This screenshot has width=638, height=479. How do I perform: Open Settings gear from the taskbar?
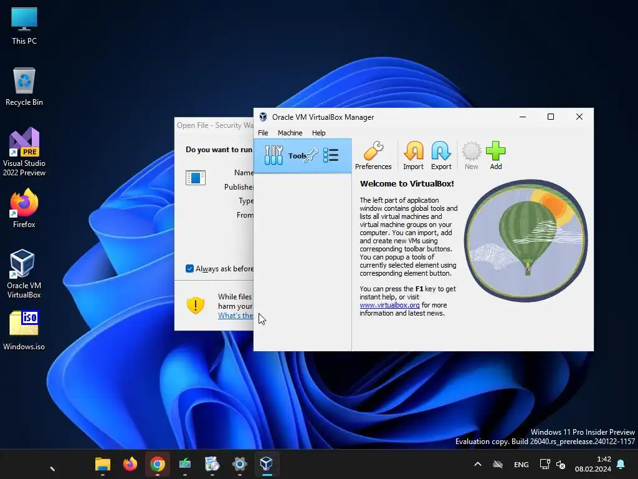[x=240, y=464]
